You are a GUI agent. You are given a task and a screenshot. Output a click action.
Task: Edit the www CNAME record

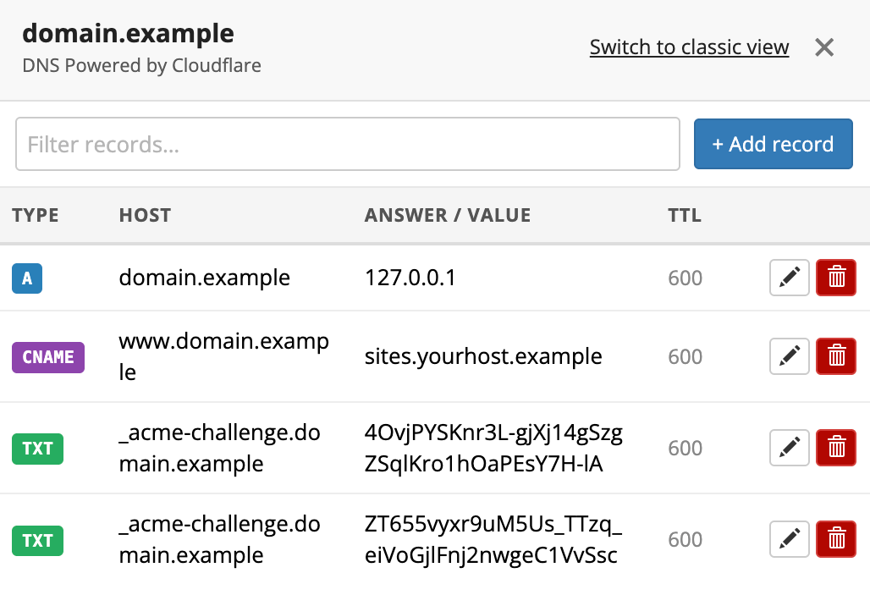789,356
